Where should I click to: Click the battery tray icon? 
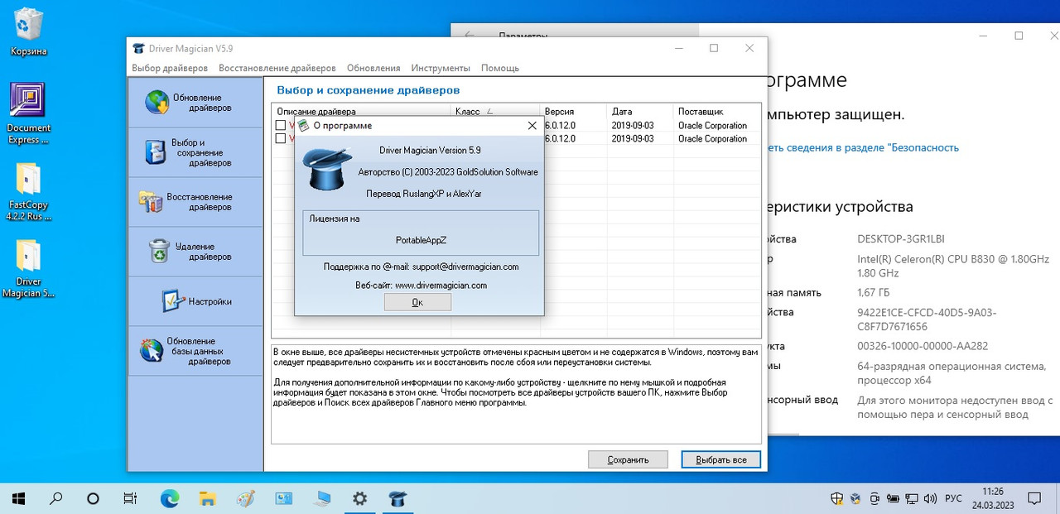pos(894,499)
